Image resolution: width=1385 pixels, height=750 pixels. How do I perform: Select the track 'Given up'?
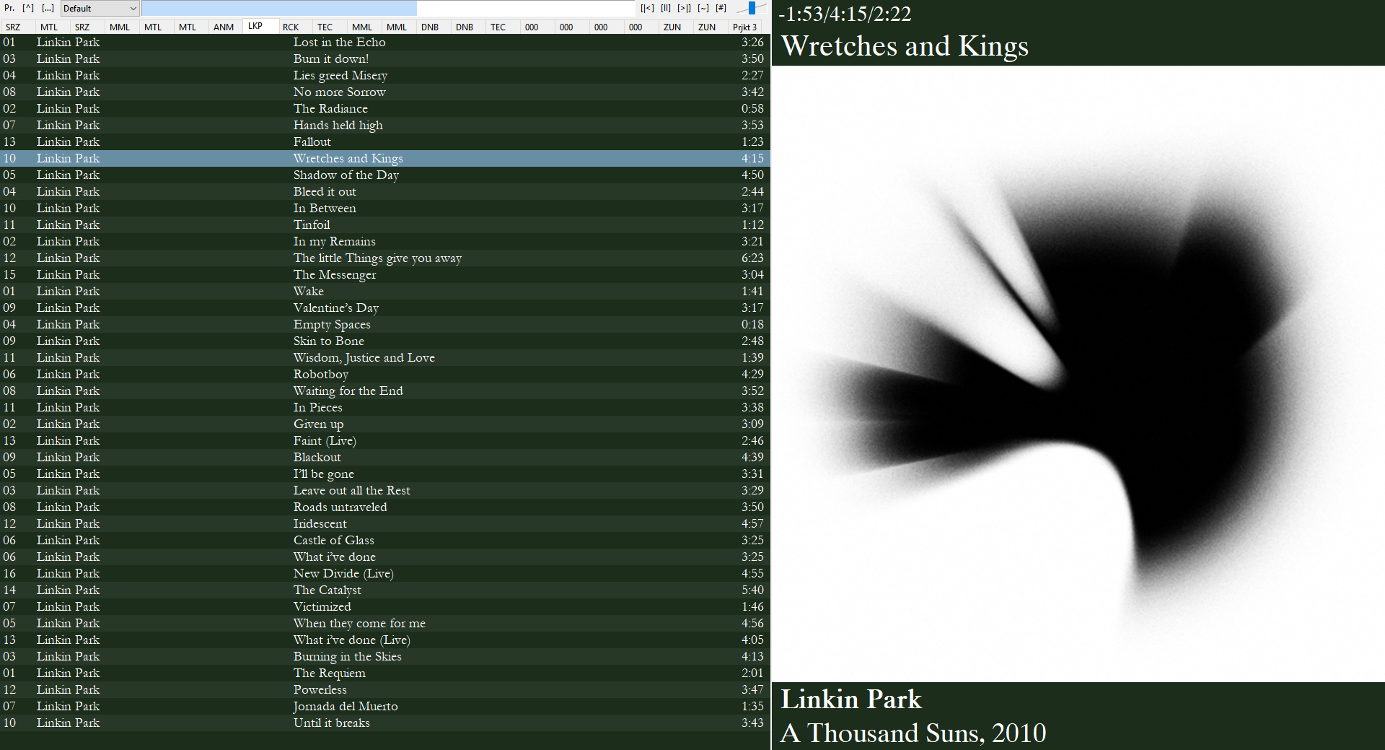pos(385,424)
